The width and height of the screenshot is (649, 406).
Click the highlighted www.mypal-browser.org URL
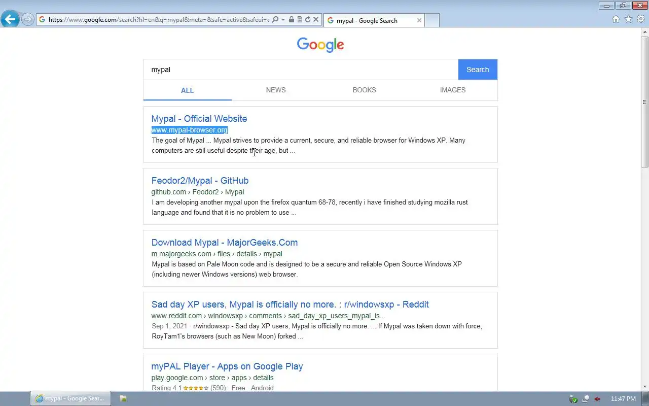(189, 130)
